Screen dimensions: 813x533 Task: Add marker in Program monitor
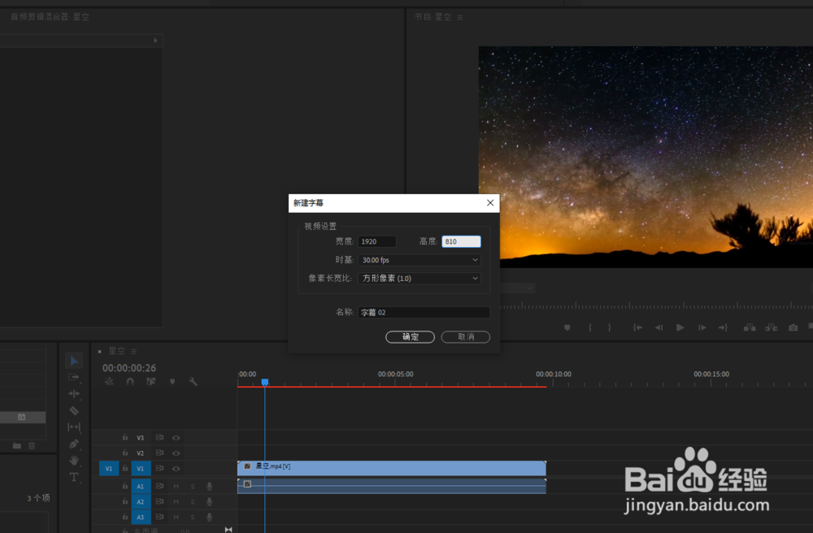[x=567, y=328]
